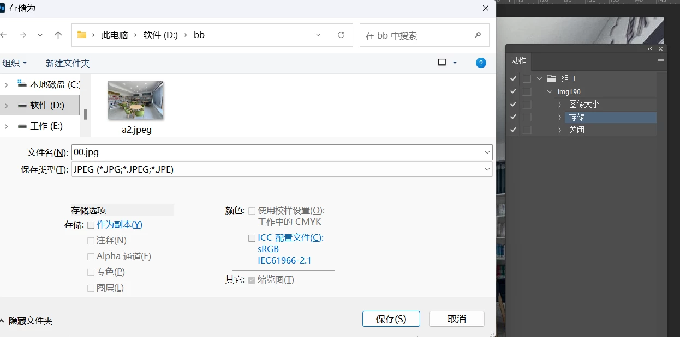Toggle the 缩览图 checkbox
Screen dimensions: 680x337
click(252, 280)
